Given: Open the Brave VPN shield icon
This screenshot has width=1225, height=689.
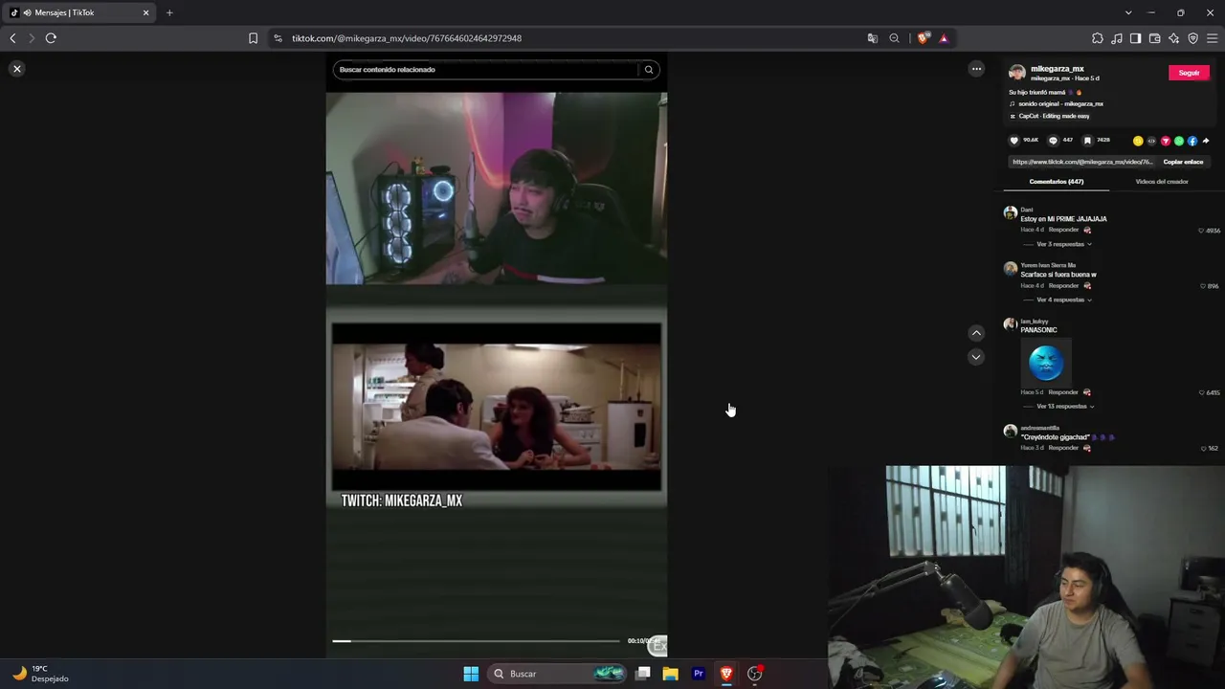Looking at the screenshot, I should coord(1192,38).
